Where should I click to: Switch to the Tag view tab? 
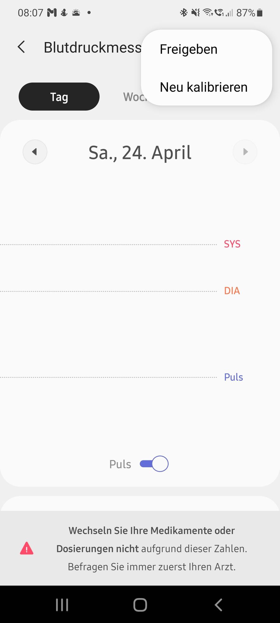point(59,97)
